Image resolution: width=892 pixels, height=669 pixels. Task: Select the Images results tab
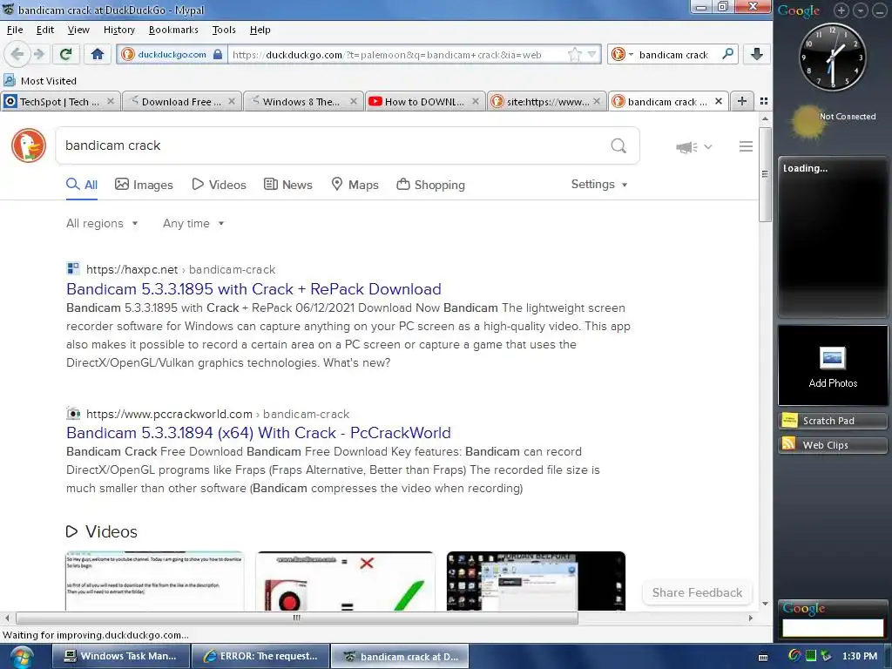pos(144,185)
